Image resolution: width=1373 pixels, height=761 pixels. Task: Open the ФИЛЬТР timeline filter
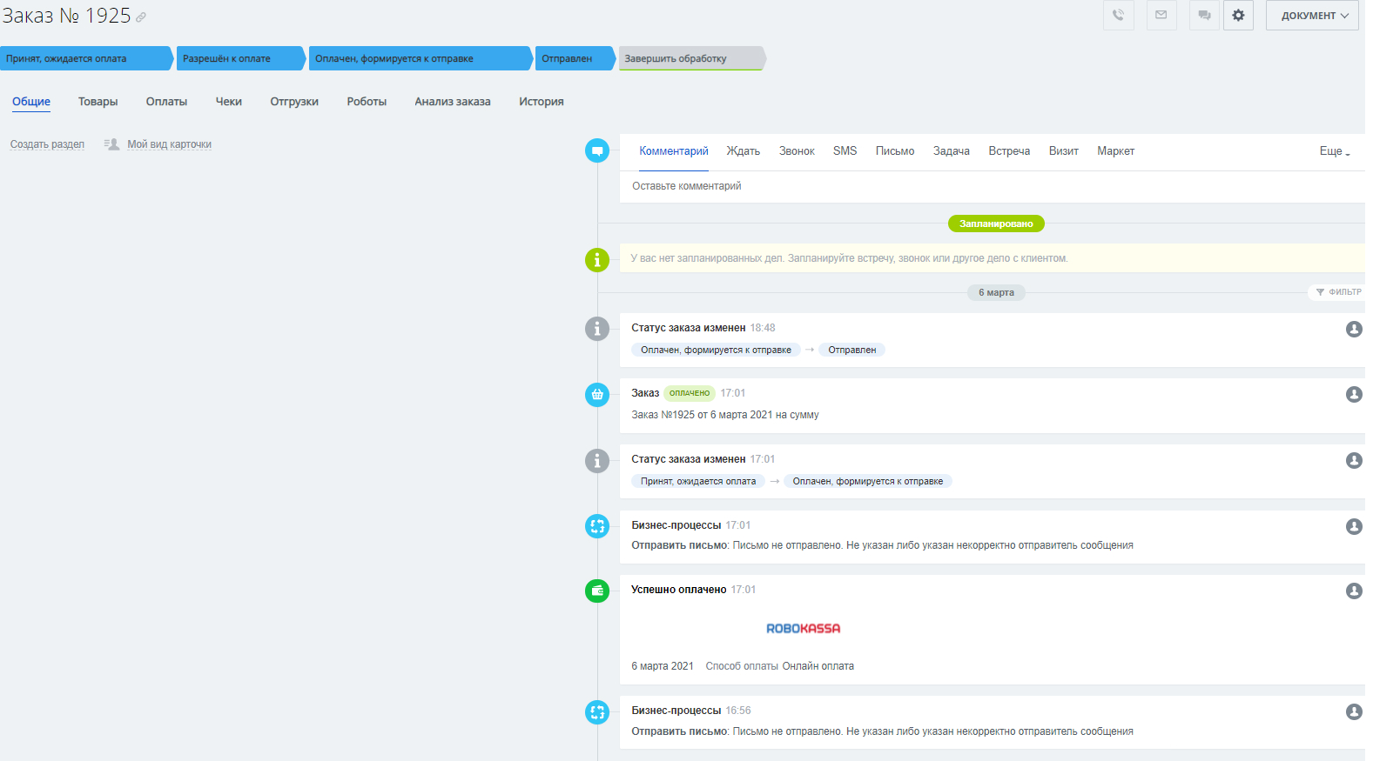coord(1338,292)
